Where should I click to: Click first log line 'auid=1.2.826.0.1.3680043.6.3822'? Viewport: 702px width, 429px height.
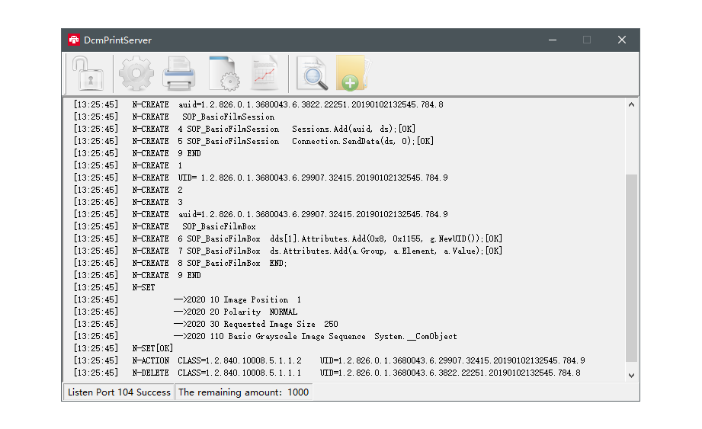[x=258, y=104]
